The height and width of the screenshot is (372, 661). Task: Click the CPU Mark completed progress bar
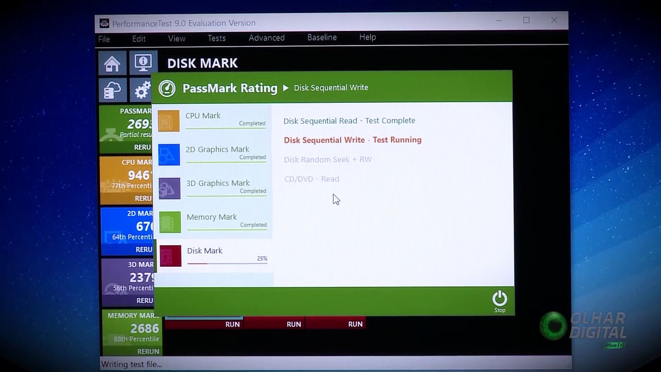click(226, 128)
